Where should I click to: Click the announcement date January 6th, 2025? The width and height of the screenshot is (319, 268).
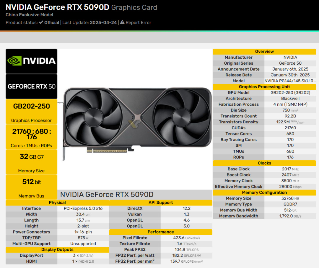[x=290, y=69]
